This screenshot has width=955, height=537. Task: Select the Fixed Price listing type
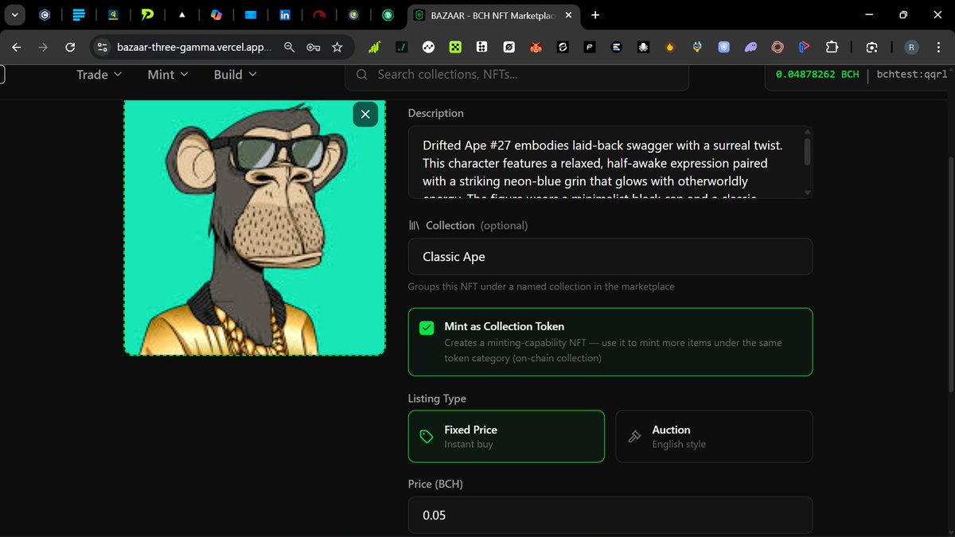pyautogui.click(x=506, y=436)
